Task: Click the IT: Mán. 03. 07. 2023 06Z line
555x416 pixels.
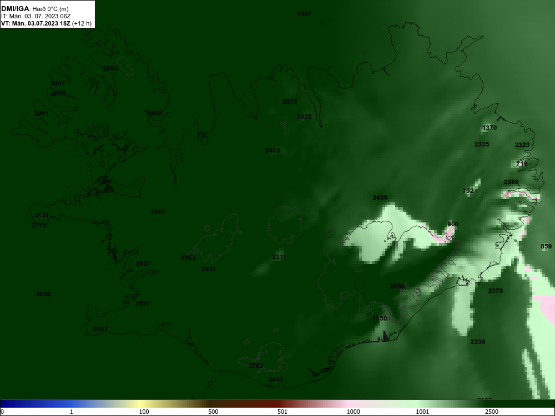Action: coord(36,16)
